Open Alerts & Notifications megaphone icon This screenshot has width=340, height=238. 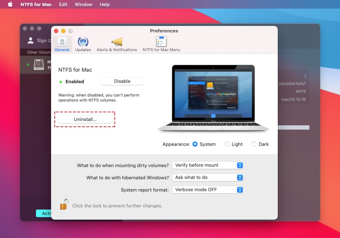117,42
